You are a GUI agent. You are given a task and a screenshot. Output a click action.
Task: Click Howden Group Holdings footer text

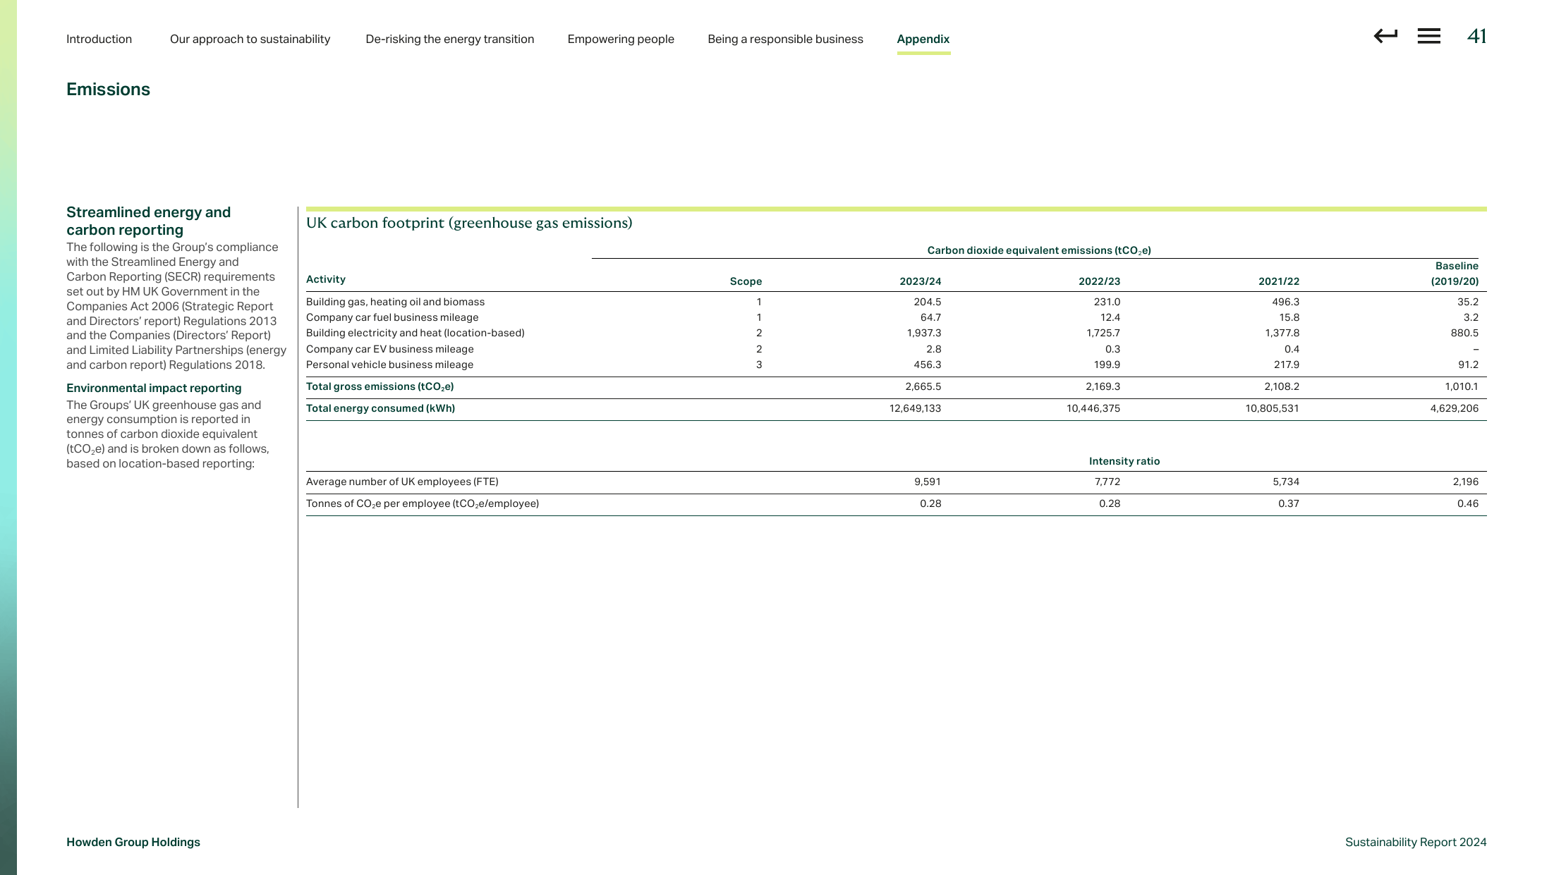click(133, 843)
